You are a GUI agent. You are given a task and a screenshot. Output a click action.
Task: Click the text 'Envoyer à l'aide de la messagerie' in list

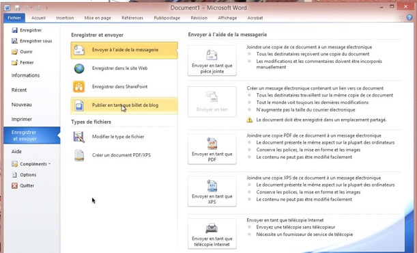126,50
